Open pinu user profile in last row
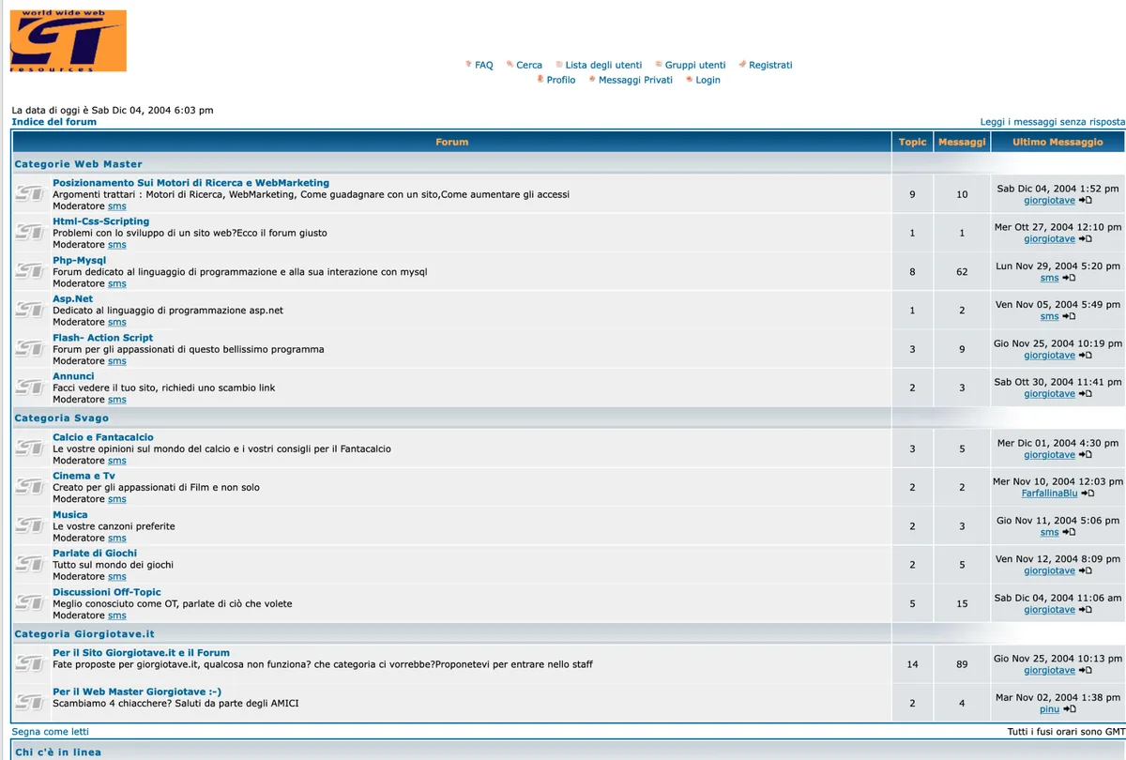 tap(1050, 709)
